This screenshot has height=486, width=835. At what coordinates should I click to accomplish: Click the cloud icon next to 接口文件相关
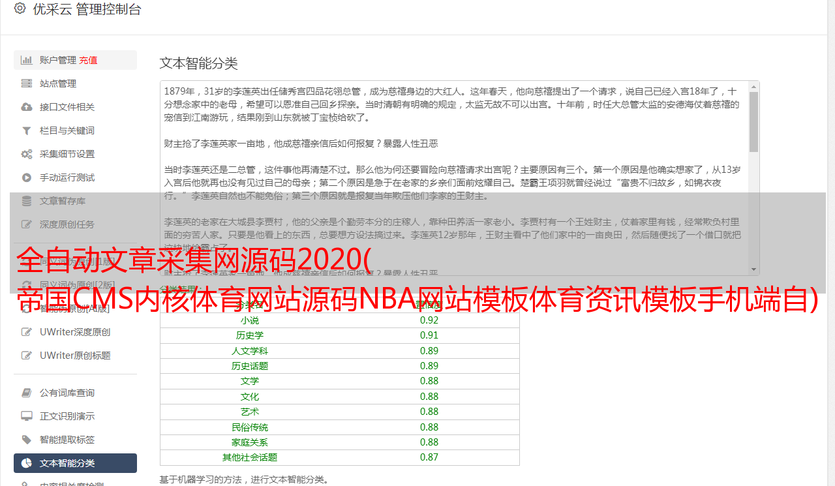[x=27, y=107]
